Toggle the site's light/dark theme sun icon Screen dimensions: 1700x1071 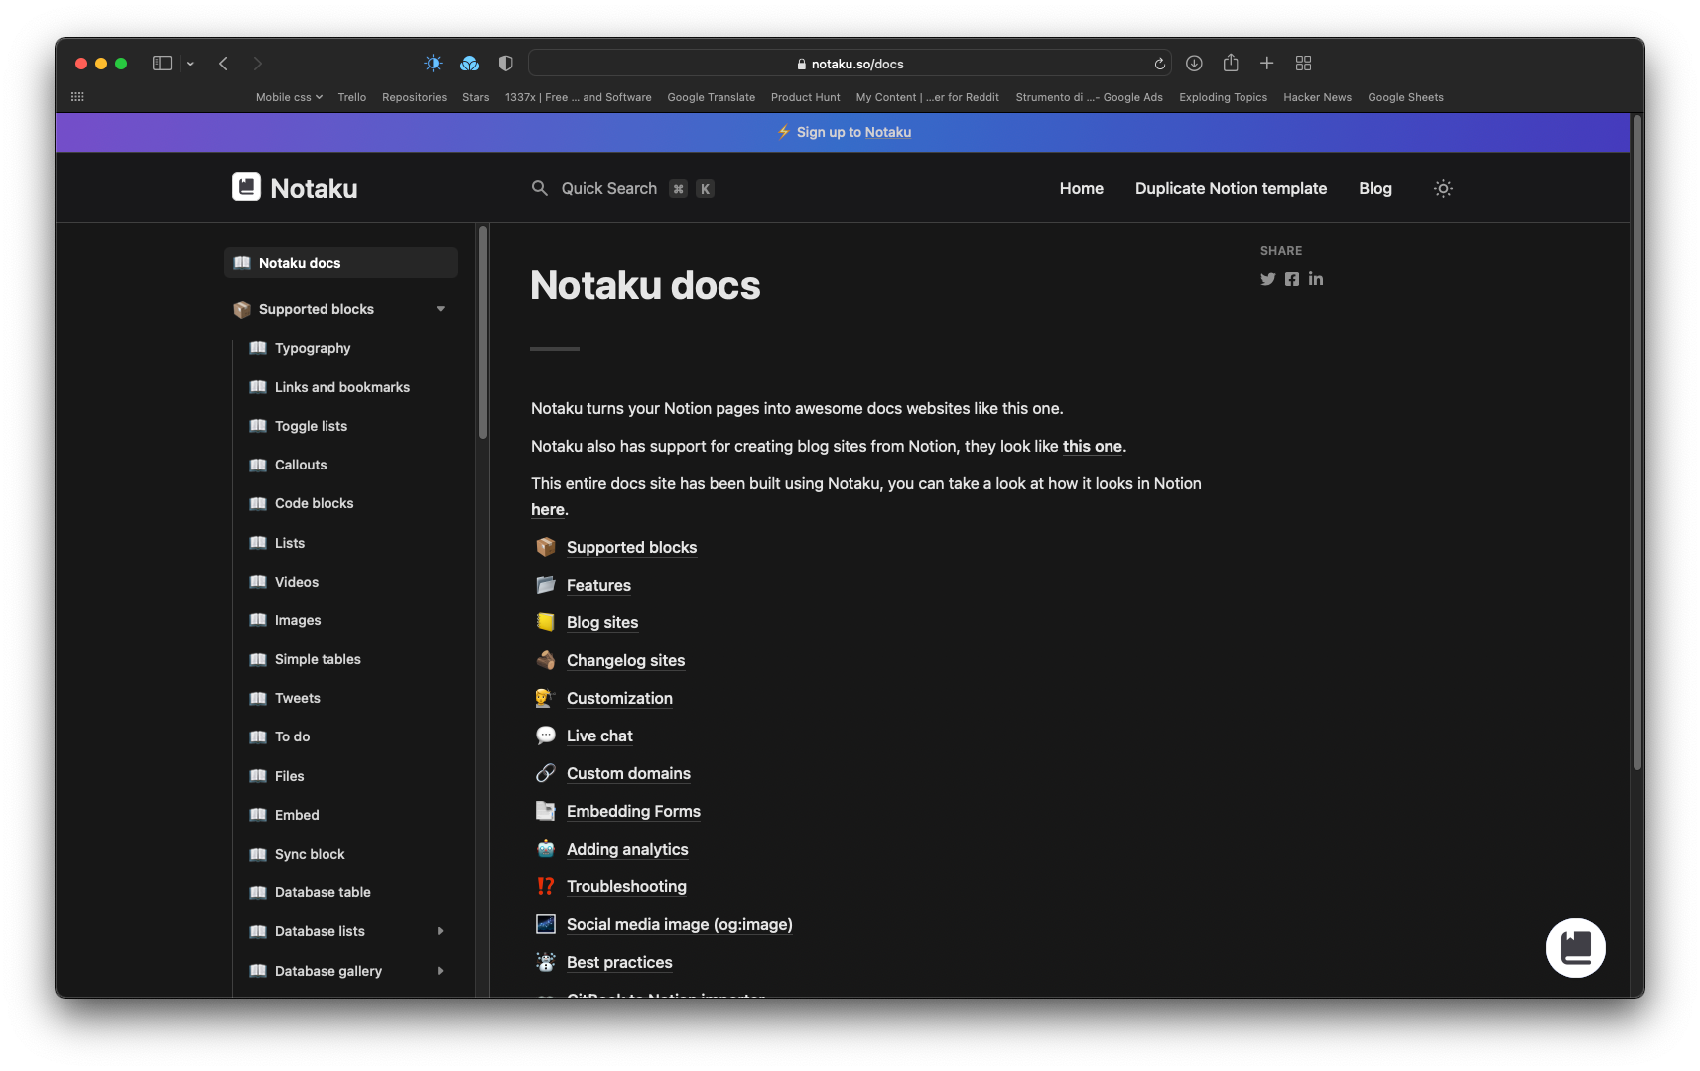pyautogui.click(x=1443, y=188)
